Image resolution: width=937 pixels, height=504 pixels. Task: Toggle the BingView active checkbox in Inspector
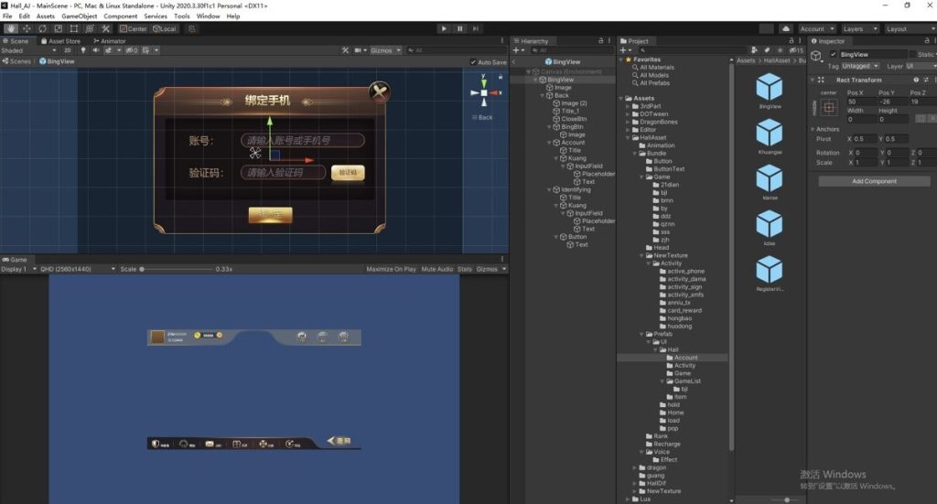pos(833,55)
